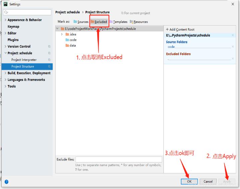Click project-level icon beside Project: schedule
Image resolution: width=240 pixels, height=189 pixels.
pos(49,53)
